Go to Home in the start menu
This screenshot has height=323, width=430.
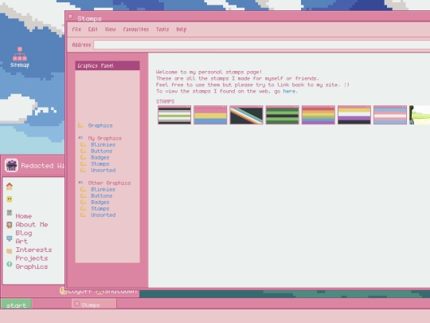(24, 216)
